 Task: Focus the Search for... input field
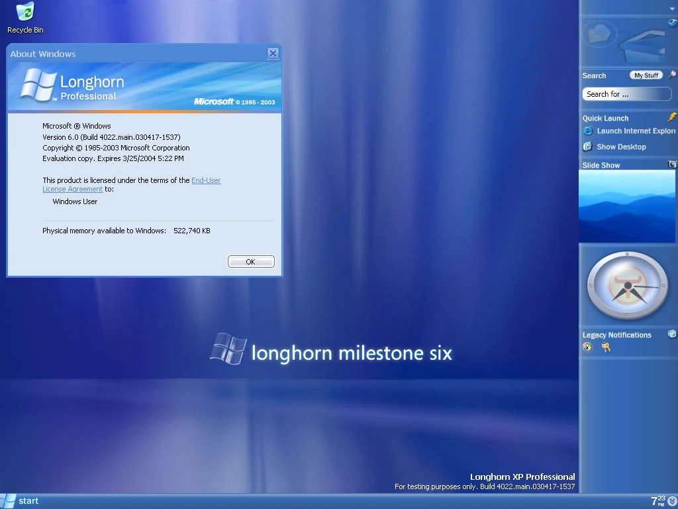pyautogui.click(x=626, y=94)
